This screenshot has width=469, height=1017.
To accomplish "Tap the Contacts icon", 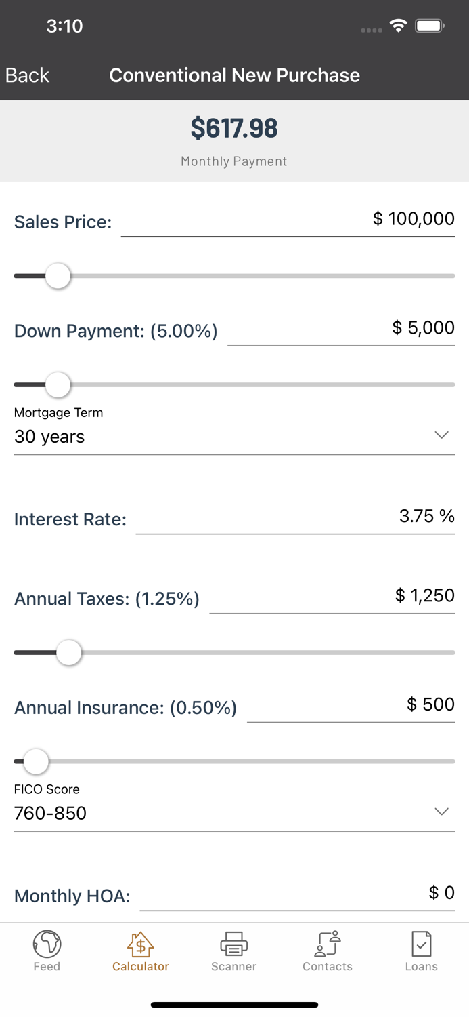I will (x=327, y=942).
